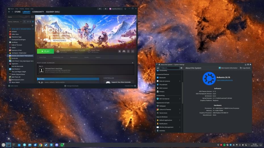Open game settings gear icon in Steam
Screen dimensions: 264x148
tap(120, 51)
